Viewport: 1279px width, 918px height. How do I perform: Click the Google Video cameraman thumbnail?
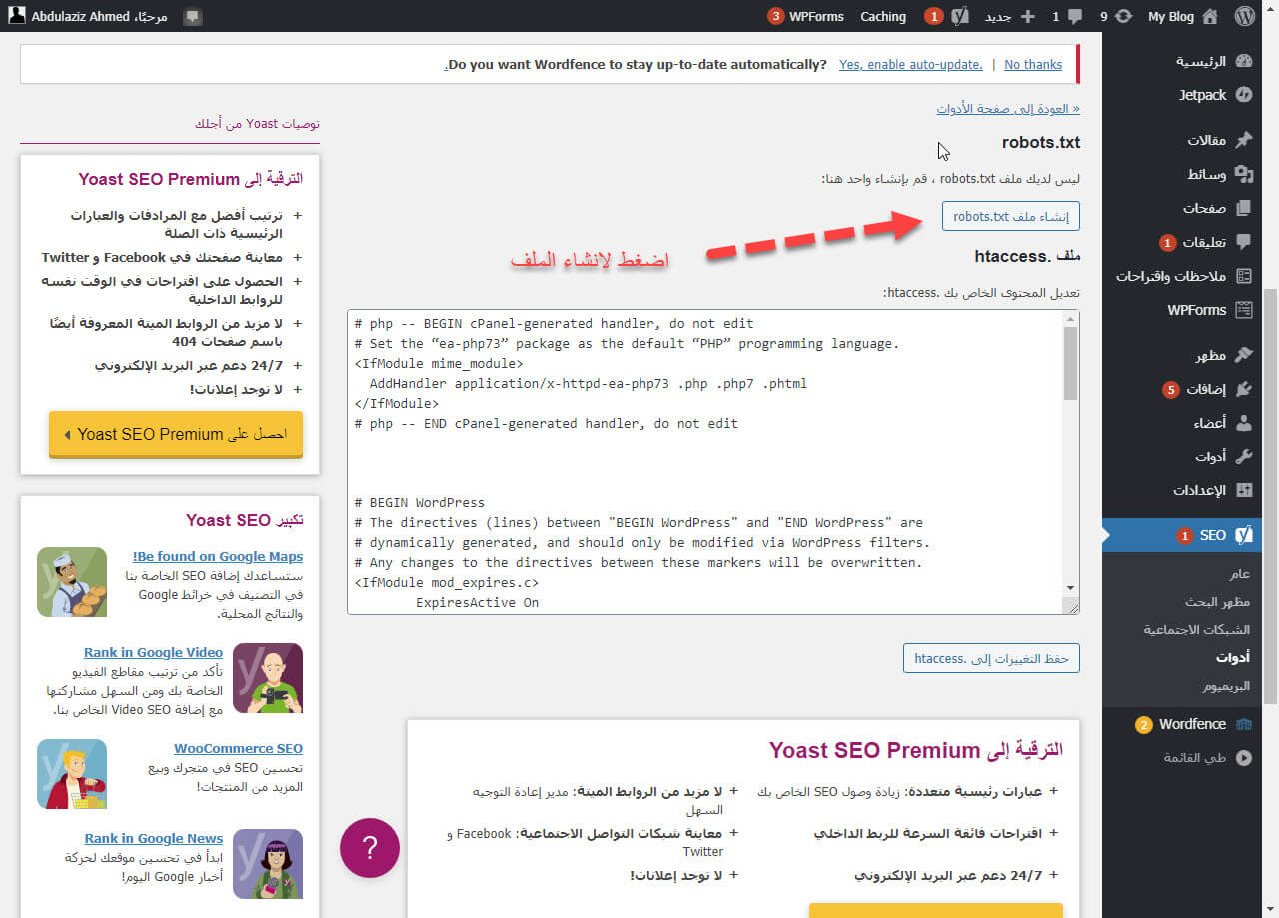(268, 678)
